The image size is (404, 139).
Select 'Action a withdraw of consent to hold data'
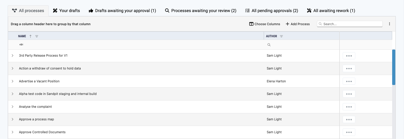point(50,68)
